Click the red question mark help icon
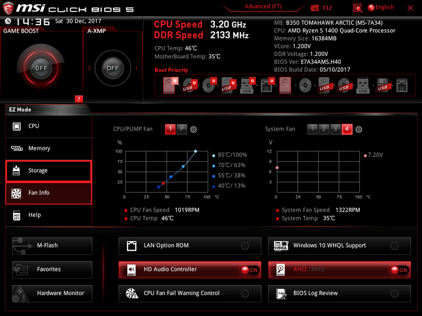The height and width of the screenshot is (316, 422). tap(79, 99)
